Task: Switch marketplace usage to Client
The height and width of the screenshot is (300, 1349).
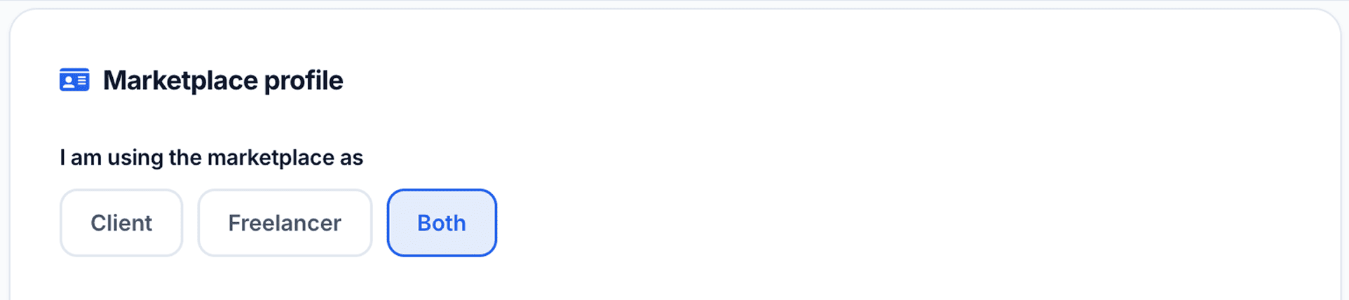Action: pyautogui.click(x=121, y=223)
